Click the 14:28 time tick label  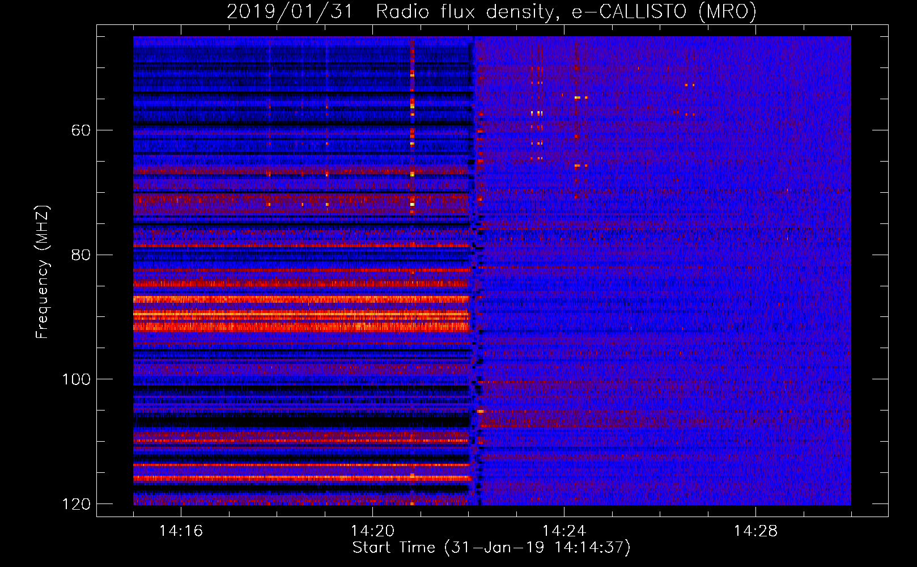pos(755,531)
